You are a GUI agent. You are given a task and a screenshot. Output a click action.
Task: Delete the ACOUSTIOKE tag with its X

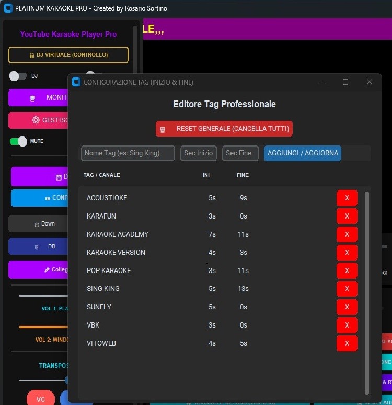(x=347, y=198)
